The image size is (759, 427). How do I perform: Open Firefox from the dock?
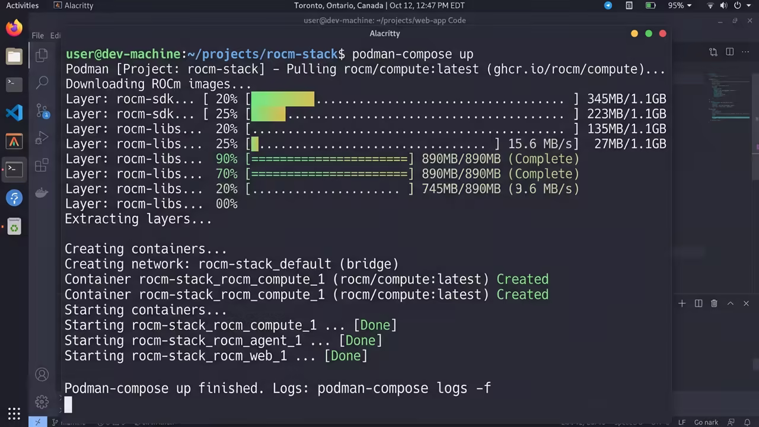(14, 28)
